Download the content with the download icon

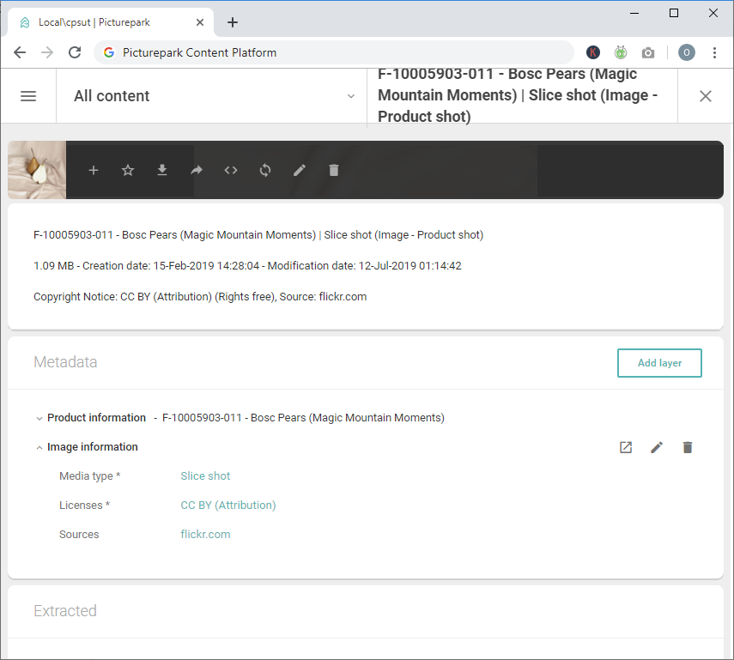tap(162, 171)
